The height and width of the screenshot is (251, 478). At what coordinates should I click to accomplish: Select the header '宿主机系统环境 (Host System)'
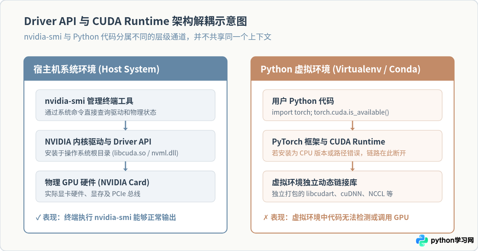coord(96,69)
